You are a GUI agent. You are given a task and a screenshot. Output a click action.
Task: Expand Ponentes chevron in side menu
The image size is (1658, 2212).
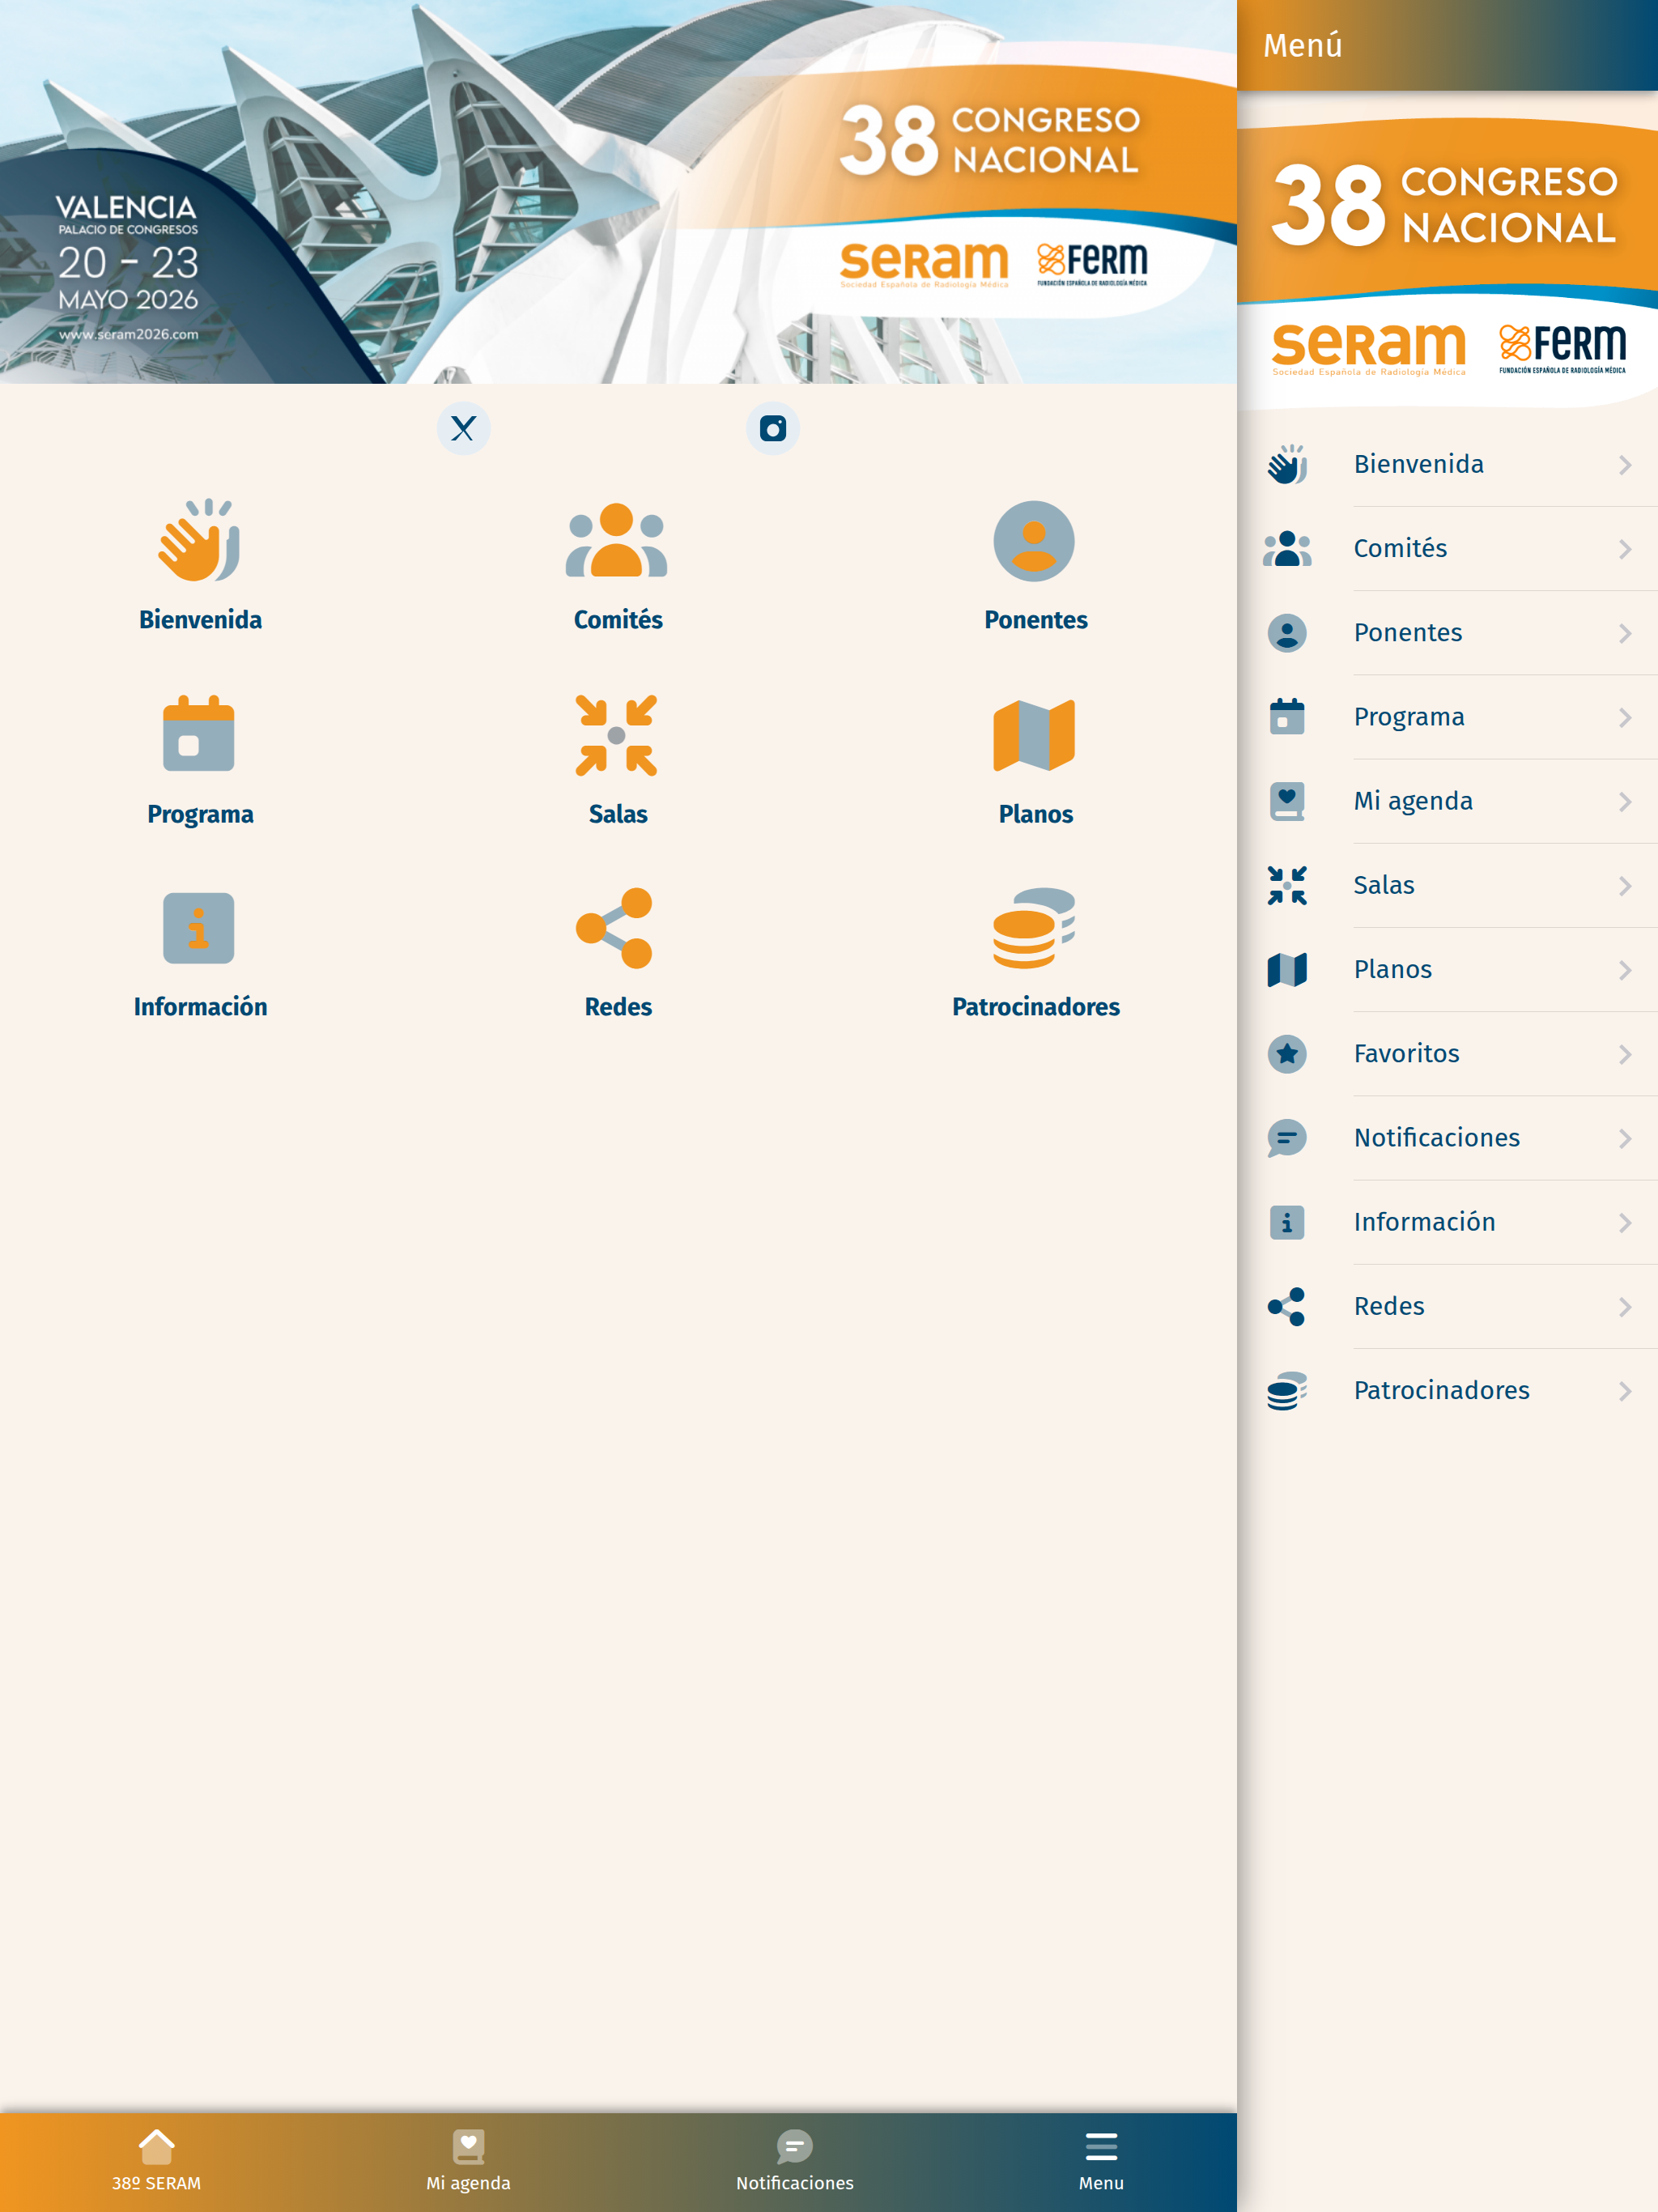pyautogui.click(x=1625, y=633)
